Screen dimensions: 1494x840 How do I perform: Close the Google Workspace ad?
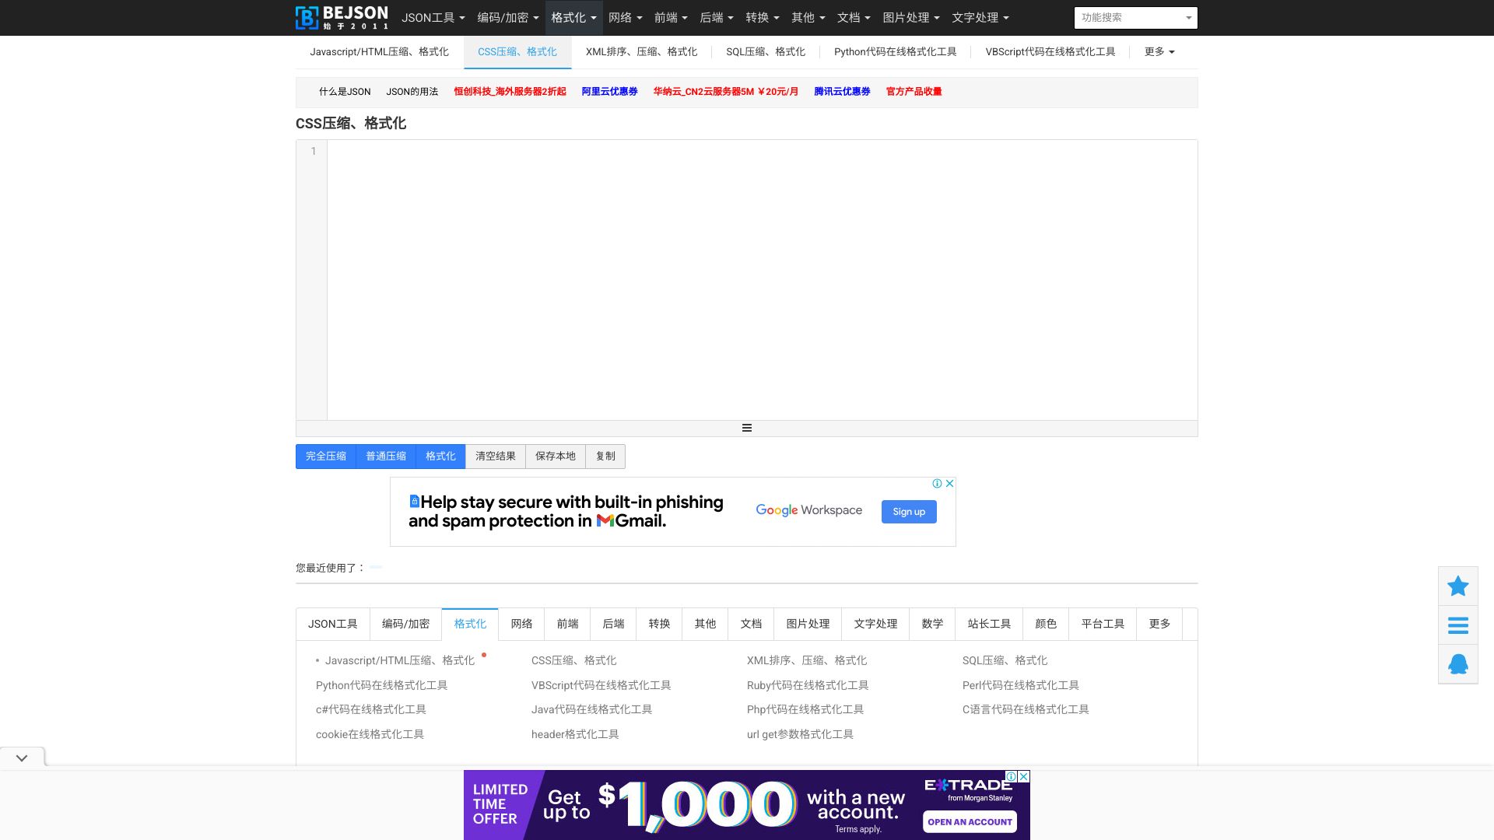[x=949, y=483]
